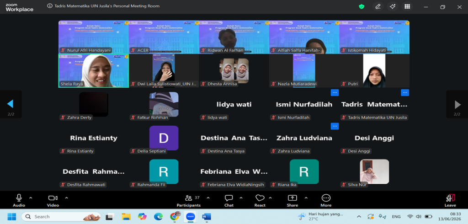Go to previous gallery page with left arrow
468x224 pixels.
pos(11,104)
